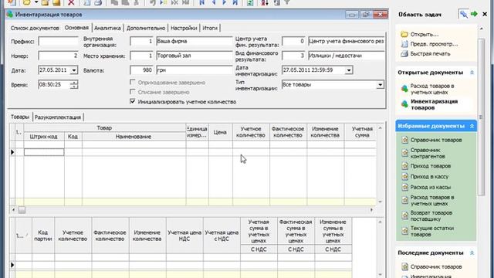The width and height of the screenshot is (494, 278).
Task: Go to next record toolbar arrow
Action: (x=225, y=2)
